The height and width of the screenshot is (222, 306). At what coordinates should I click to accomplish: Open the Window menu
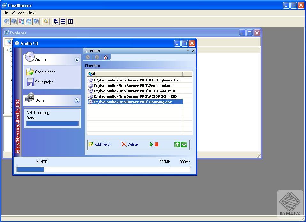click(18, 12)
